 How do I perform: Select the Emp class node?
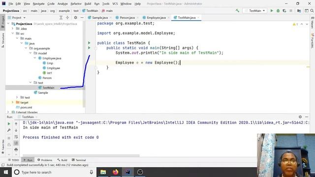pos(50,63)
